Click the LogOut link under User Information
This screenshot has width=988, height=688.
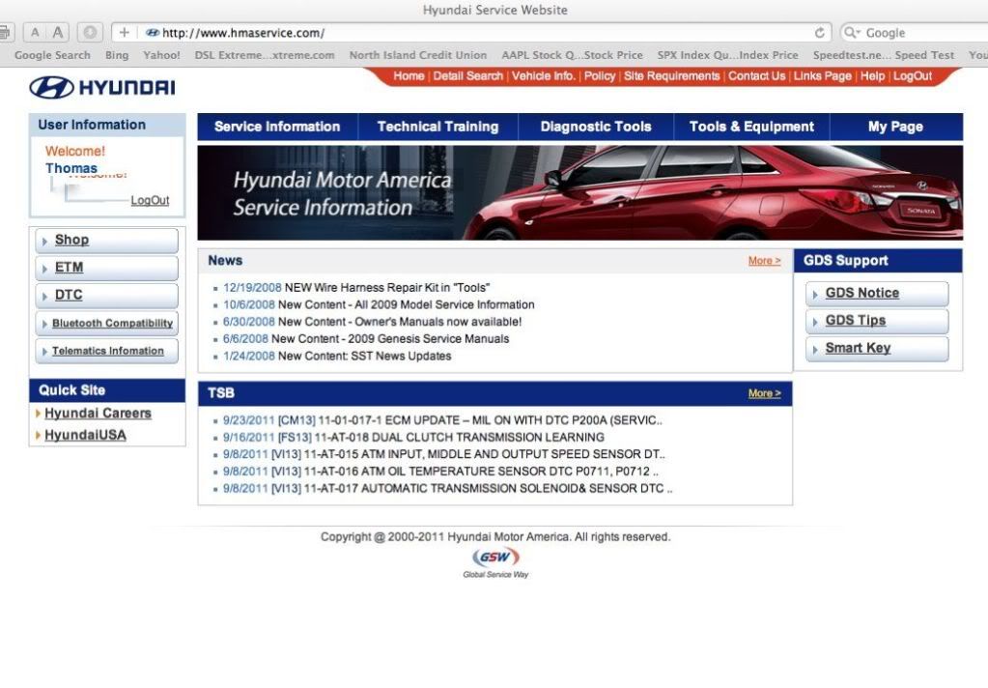(x=150, y=201)
